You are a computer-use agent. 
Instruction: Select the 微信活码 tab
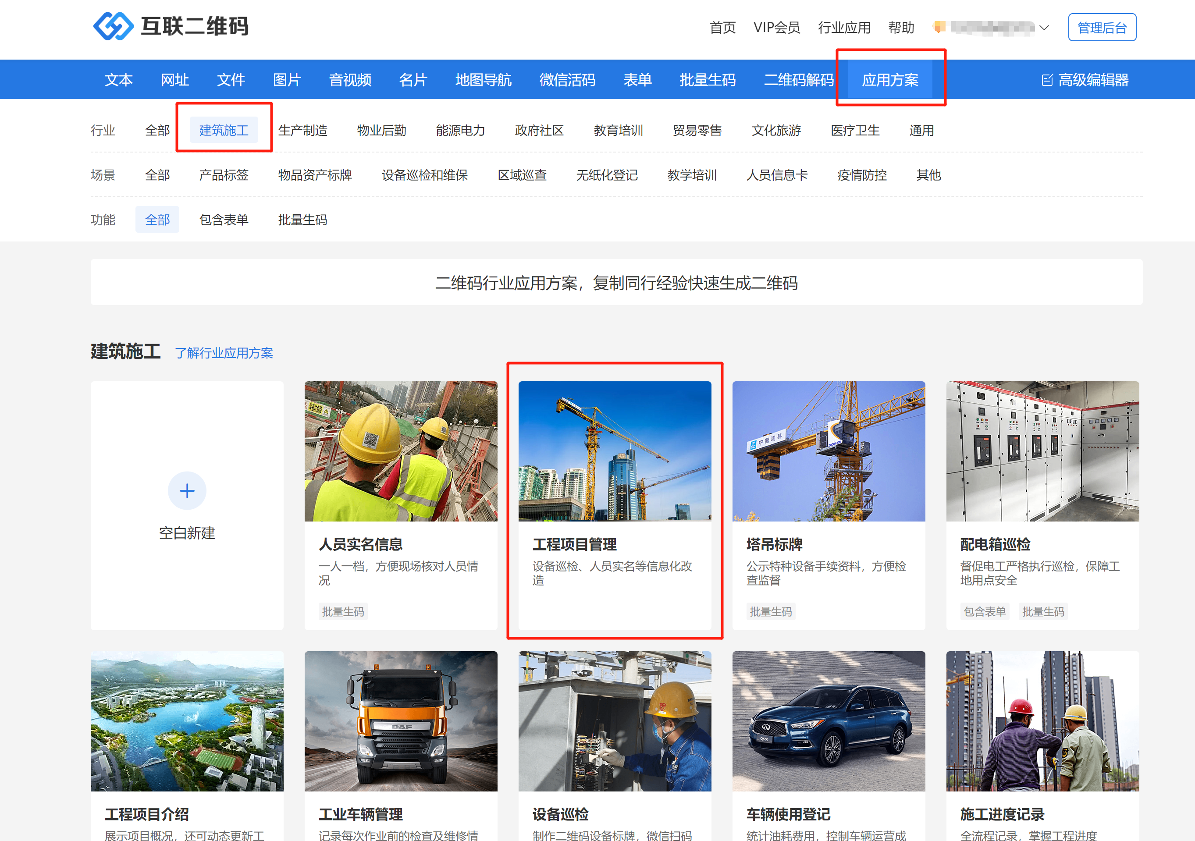(x=567, y=80)
